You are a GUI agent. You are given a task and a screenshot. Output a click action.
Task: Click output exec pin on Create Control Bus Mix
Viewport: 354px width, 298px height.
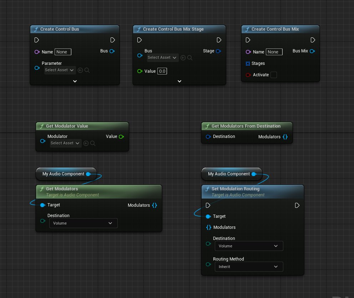click(313, 40)
